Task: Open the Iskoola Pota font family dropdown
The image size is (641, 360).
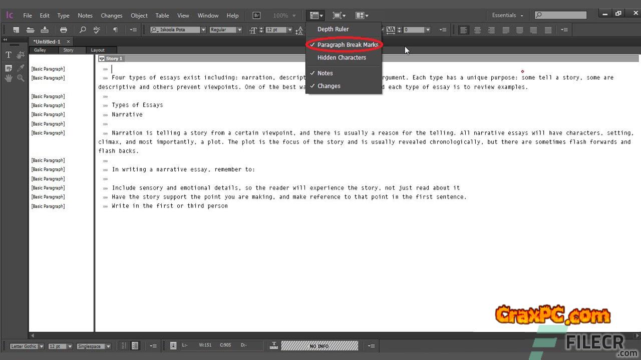Action: coord(203,30)
